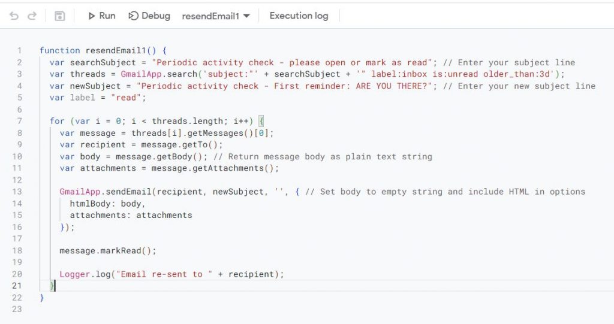Save the project with the floppy disk icon
Viewport: 614px width, 324px height.
click(x=59, y=16)
